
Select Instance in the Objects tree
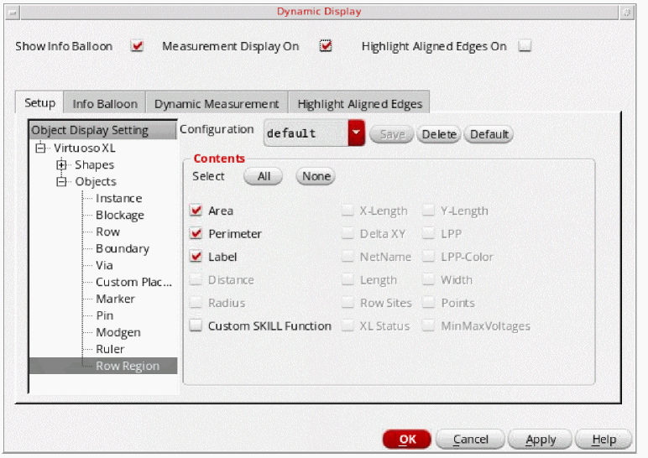(x=118, y=198)
